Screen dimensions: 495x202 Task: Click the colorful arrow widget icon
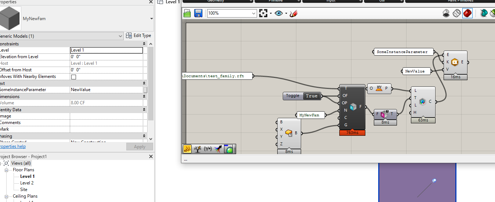(x=218, y=149)
